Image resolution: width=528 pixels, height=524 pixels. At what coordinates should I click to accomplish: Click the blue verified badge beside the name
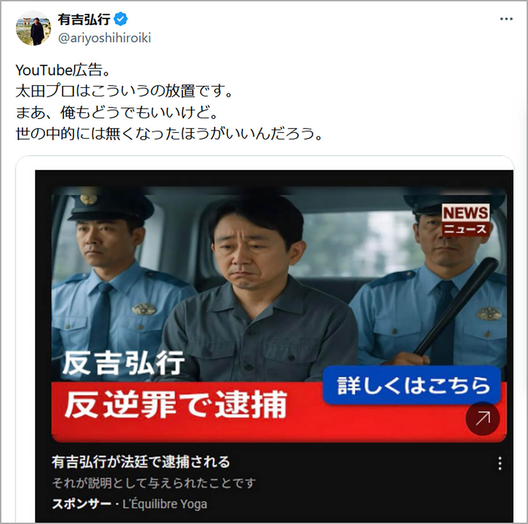coord(121,19)
